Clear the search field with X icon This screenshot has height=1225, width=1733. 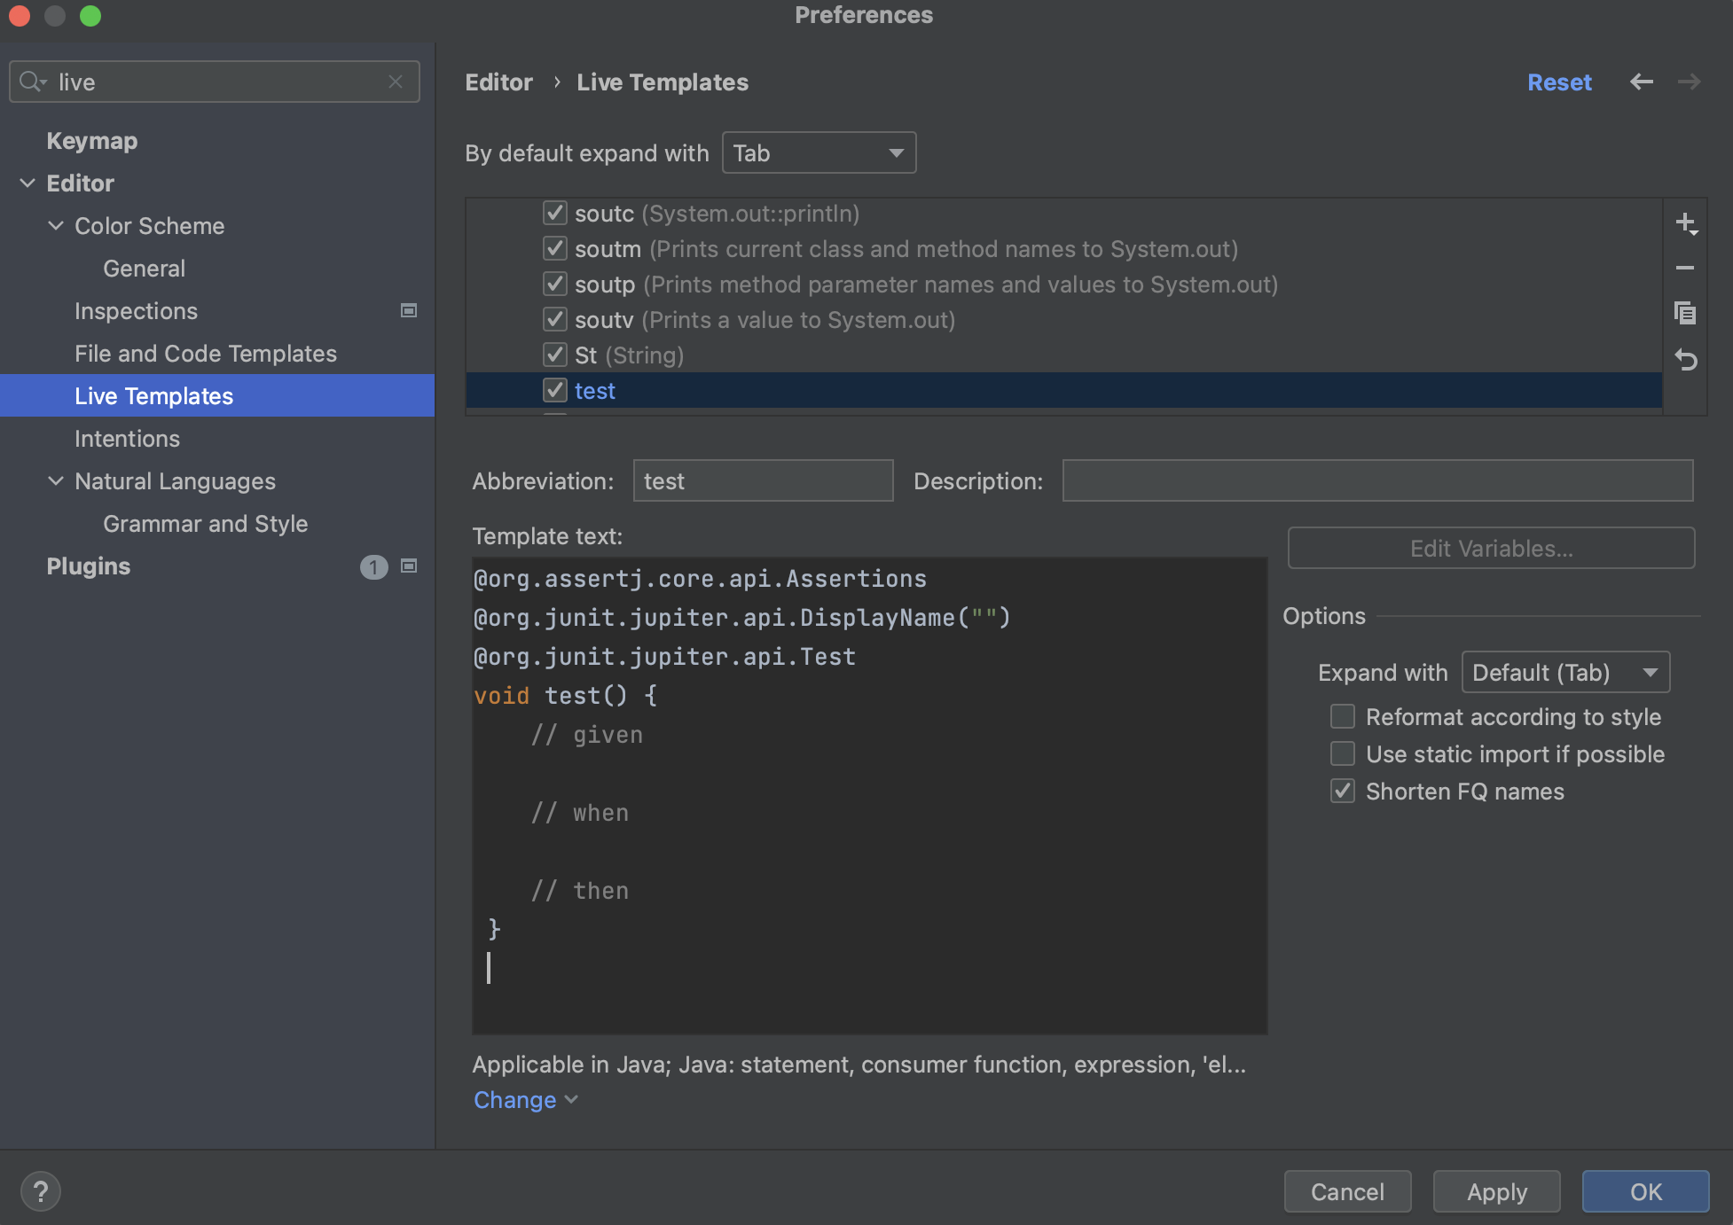(396, 82)
